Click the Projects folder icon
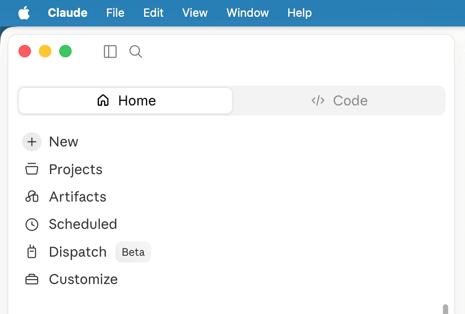This screenshot has height=314, width=465. point(32,169)
